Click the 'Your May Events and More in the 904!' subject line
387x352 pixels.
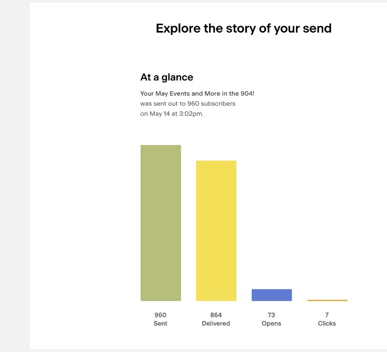(x=197, y=94)
